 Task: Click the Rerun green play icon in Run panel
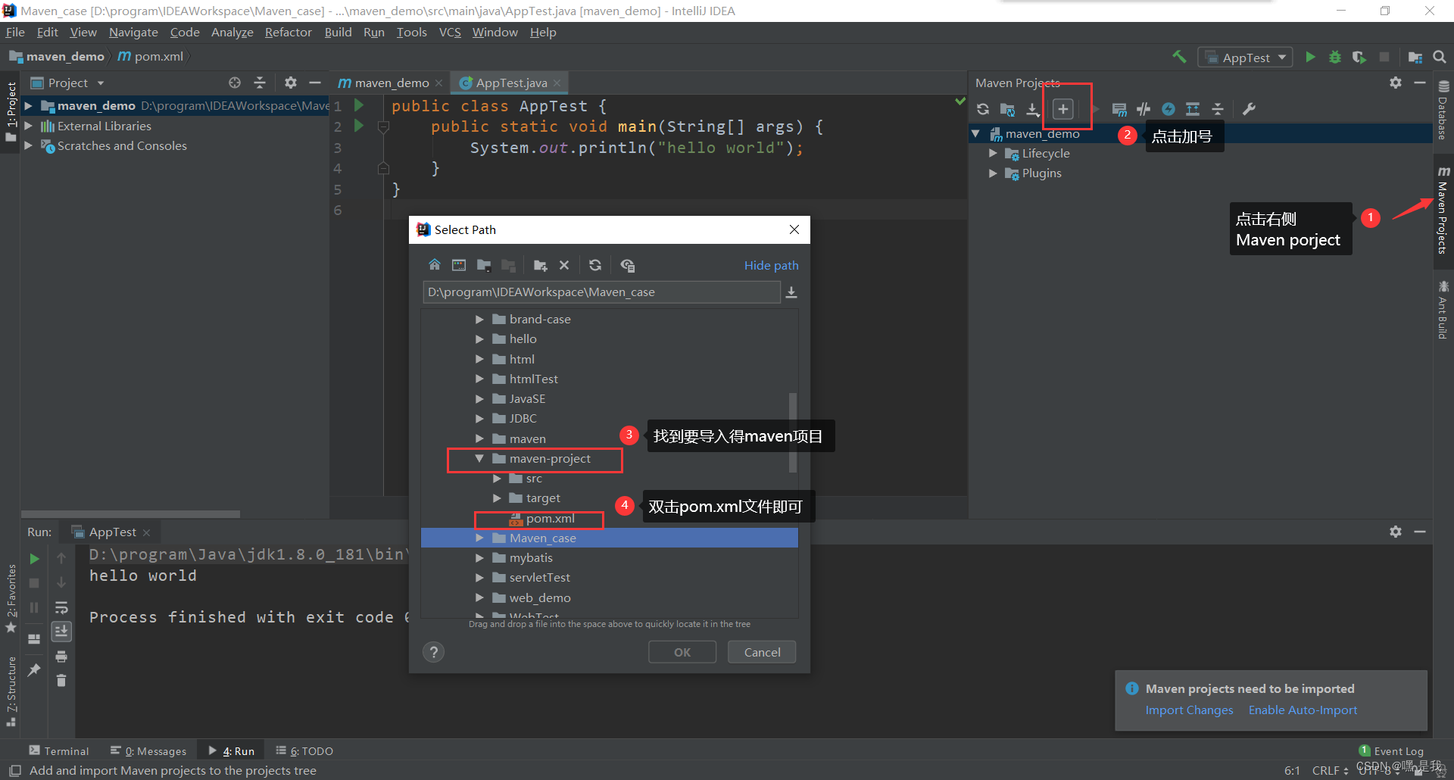click(34, 559)
